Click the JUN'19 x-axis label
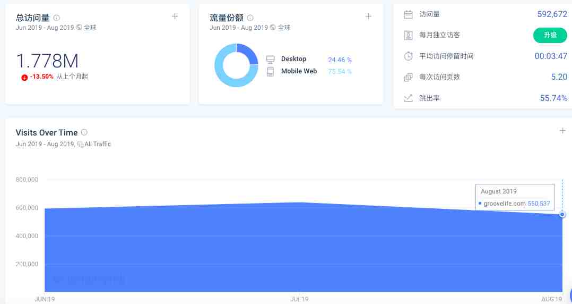The height and width of the screenshot is (304, 572). (x=45, y=299)
